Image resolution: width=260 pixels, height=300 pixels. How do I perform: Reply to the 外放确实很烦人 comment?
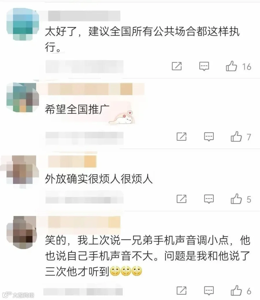click(x=209, y=199)
